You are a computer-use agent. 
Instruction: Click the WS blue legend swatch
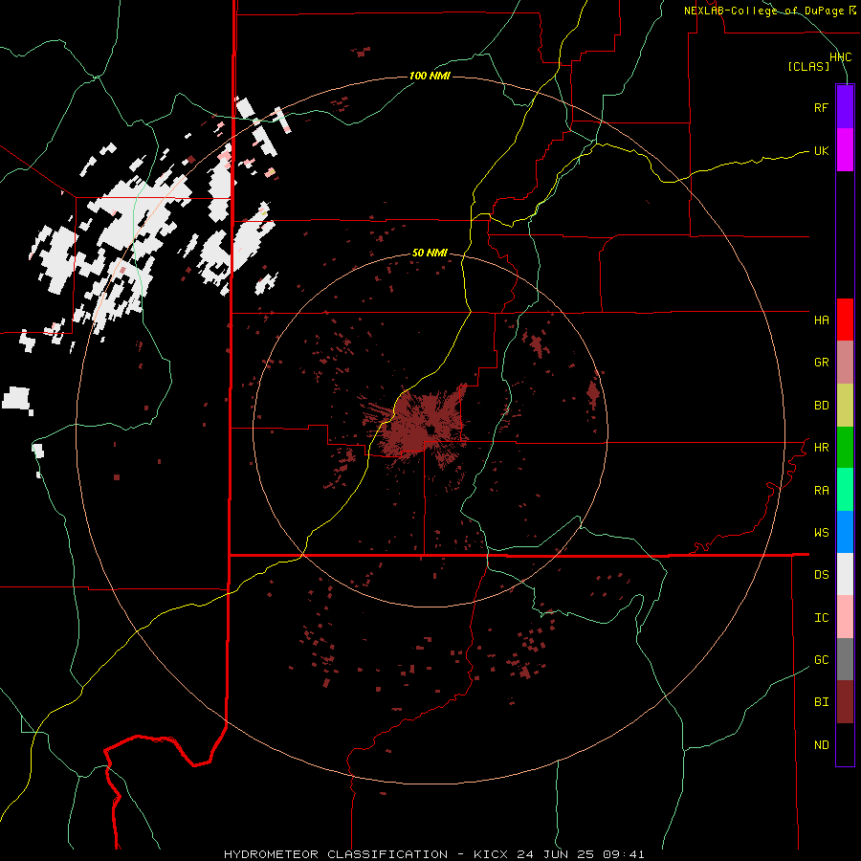[845, 532]
